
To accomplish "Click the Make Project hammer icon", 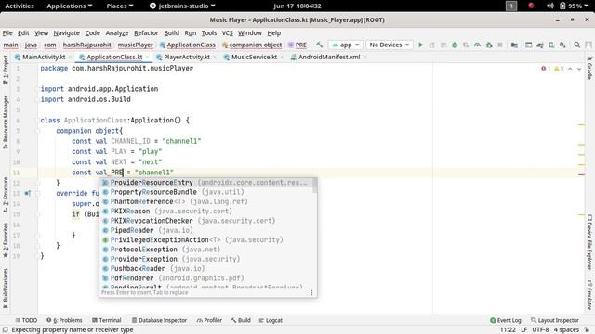I will click(x=320, y=45).
